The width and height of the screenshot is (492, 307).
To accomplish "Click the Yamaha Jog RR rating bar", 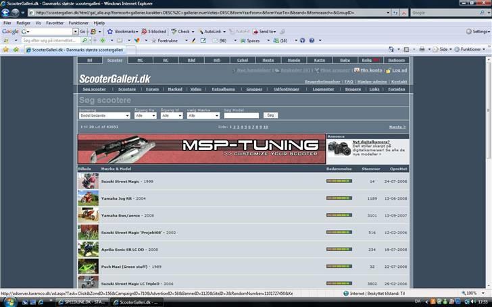I will click(339, 198).
